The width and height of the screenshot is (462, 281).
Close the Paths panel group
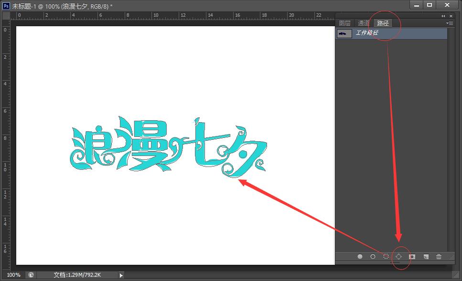coord(451,16)
